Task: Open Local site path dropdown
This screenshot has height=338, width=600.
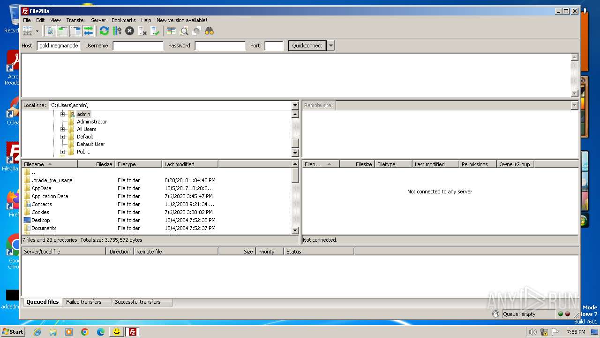Action: pyautogui.click(x=295, y=105)
